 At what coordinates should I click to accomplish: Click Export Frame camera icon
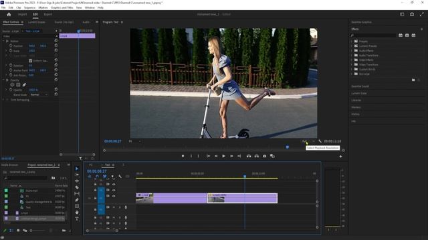265,156
